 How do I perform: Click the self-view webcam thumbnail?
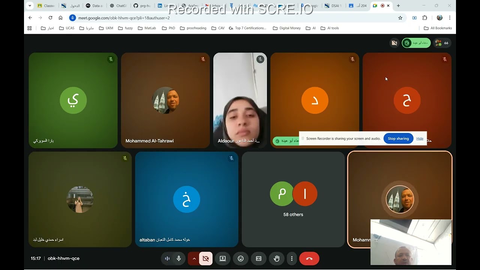[x=411, y=242]
